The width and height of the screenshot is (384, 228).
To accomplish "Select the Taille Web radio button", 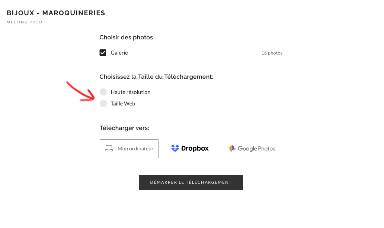I will click(x=103, y=103).
